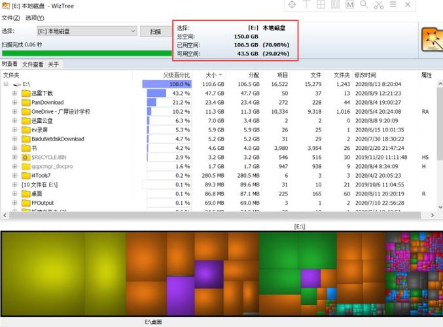Click the 书 folder icon
The image size is (443, 327).
click(x=26, y=148)
